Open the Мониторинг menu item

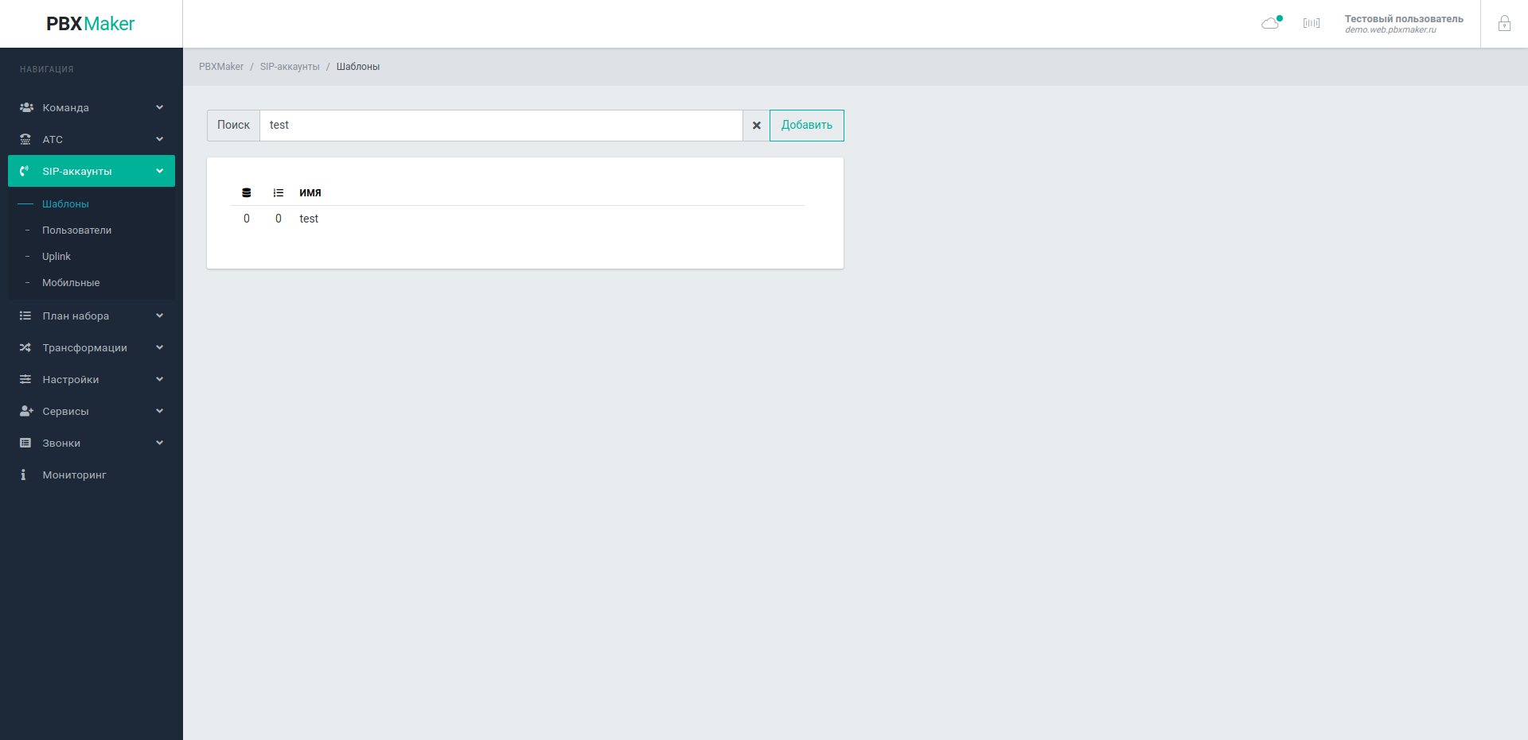(x=74, y=475)
